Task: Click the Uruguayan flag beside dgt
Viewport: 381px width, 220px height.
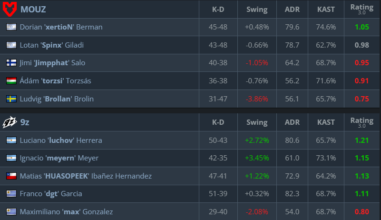Action: 11,194
